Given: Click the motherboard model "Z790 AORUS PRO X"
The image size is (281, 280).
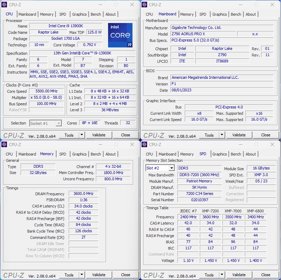Looking at the screenshot, I should [x=203, y=34].
